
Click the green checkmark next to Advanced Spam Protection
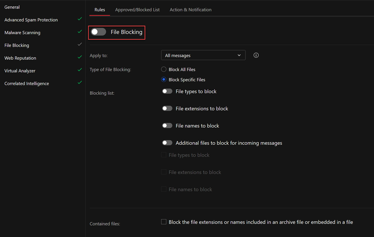[x=80, y=19]
